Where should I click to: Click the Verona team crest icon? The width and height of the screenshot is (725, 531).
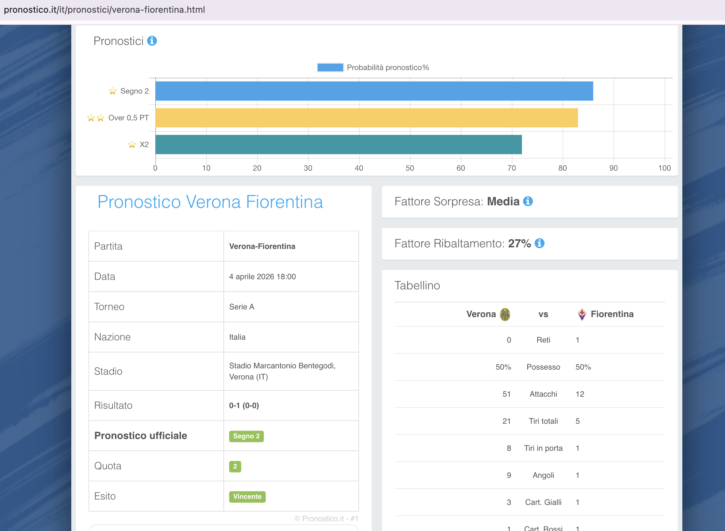pos(505,314)
